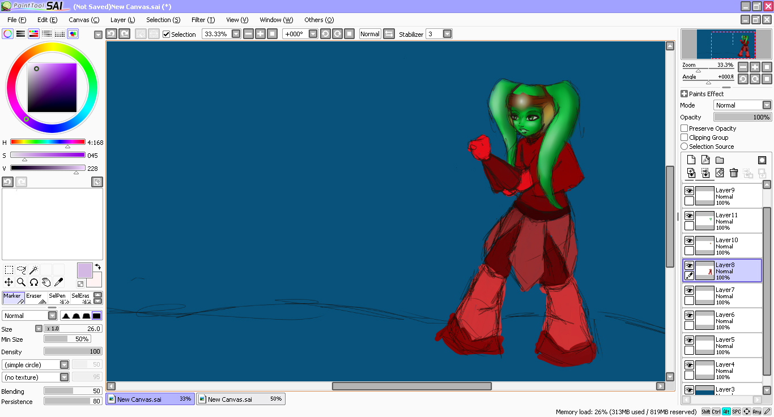Click the undo arrow in toolbar

pyautogui.click(x=112, y=34)
